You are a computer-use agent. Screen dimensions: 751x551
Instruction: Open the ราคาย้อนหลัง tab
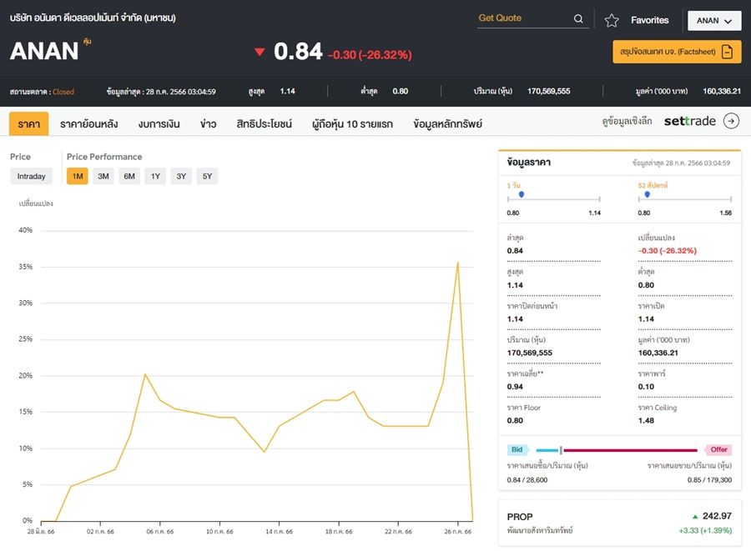point(88,124)
